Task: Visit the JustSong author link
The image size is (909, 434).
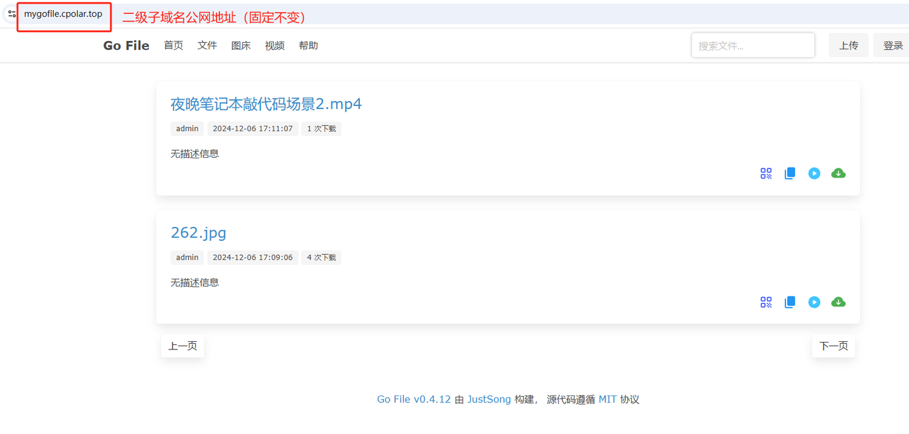Action: coord(489,399)
